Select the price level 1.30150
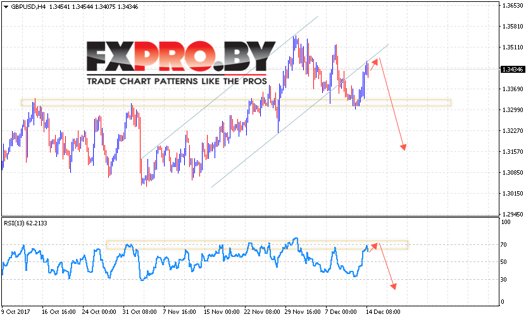 click(513, 193)
